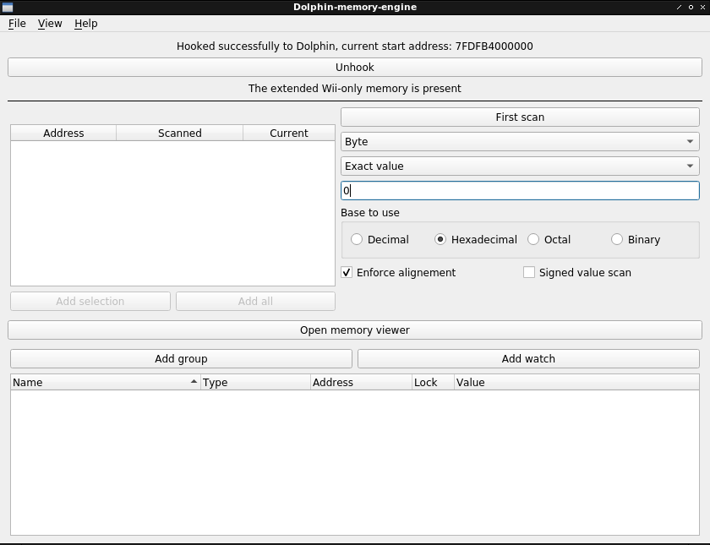Click the window menu icon in title bar
This screenshot has height=545, width=710.
pos(8,8)
